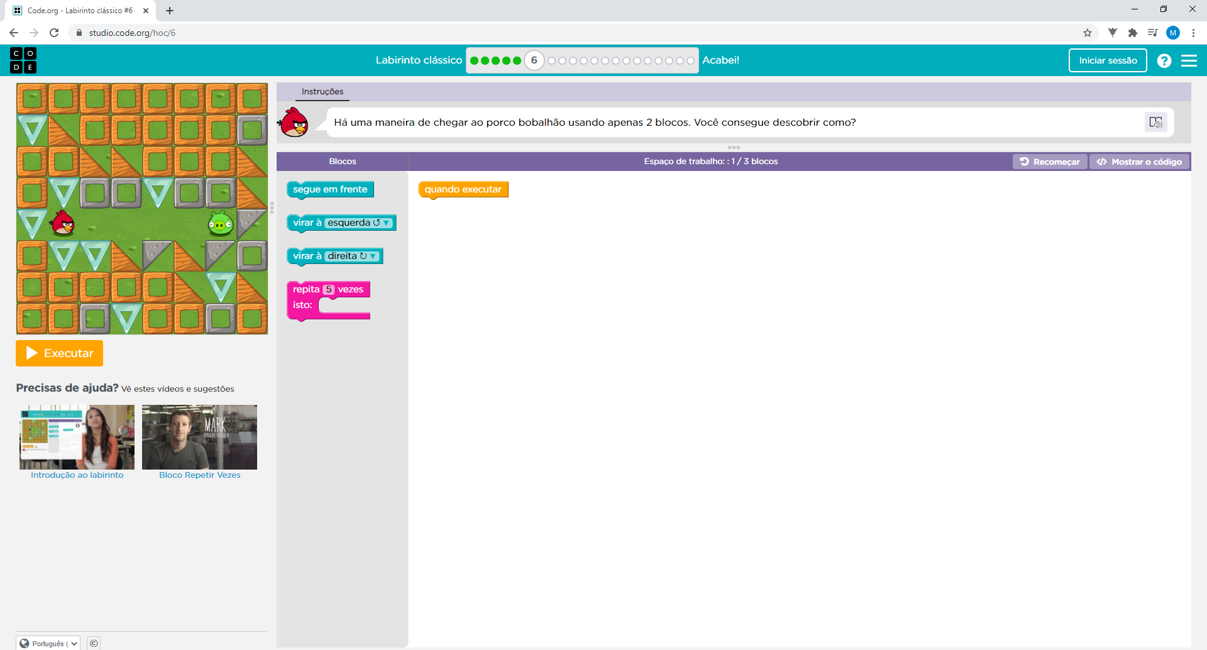Screen dimensions: 1207x650
Task: Click the help question mark icon
Action: click(1164, 60)
